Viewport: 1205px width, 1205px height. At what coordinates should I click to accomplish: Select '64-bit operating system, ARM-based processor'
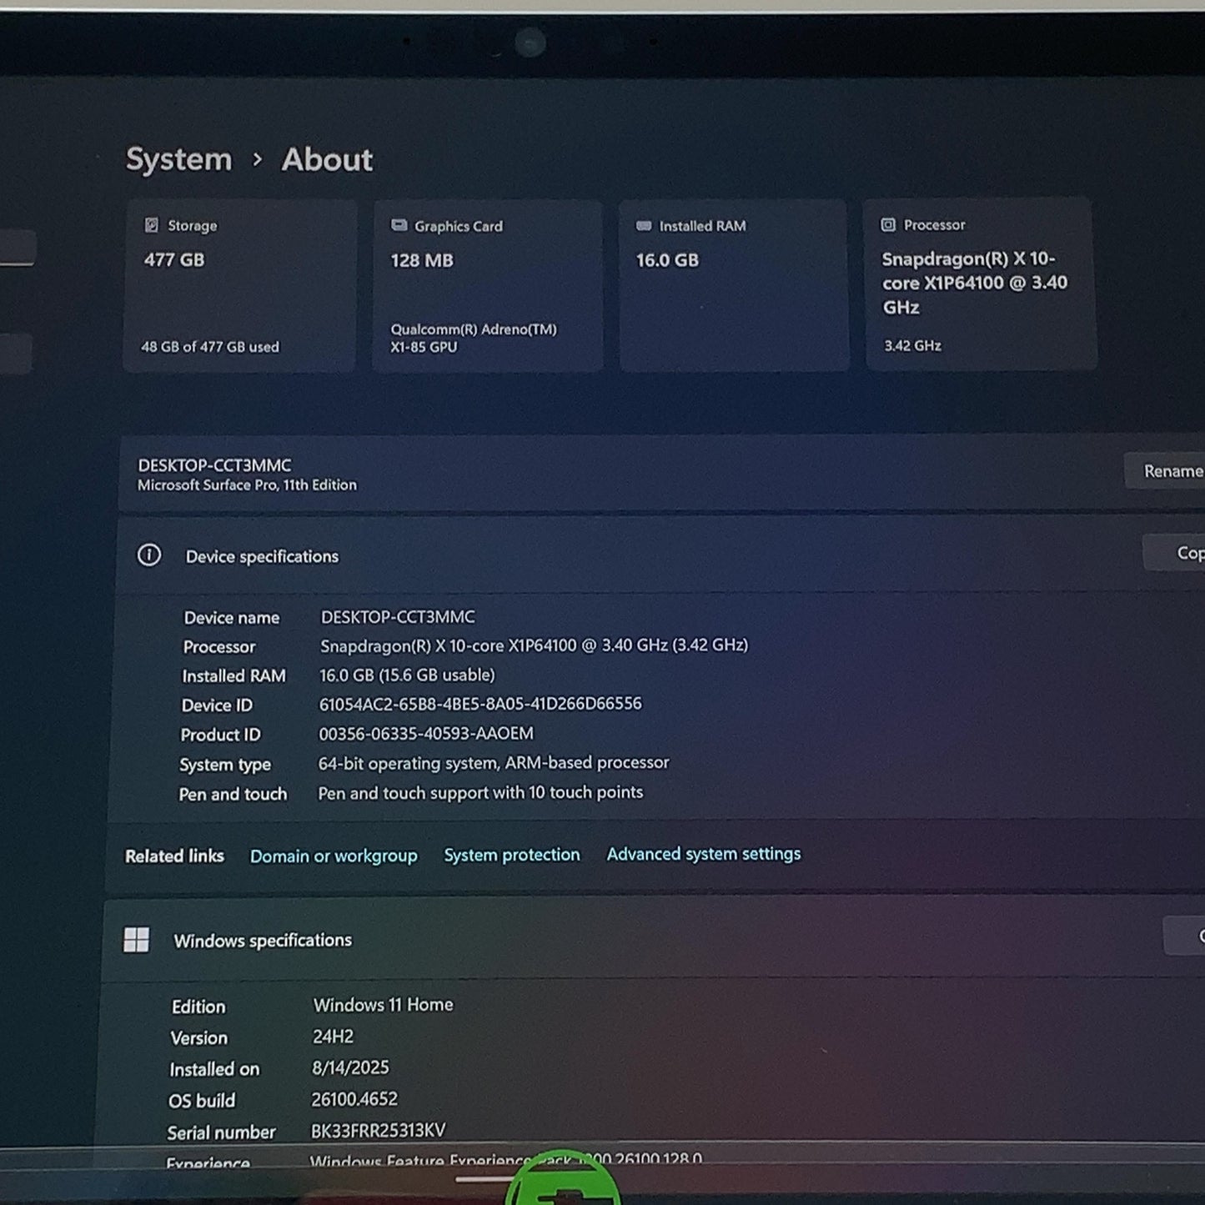coord(494,763)
